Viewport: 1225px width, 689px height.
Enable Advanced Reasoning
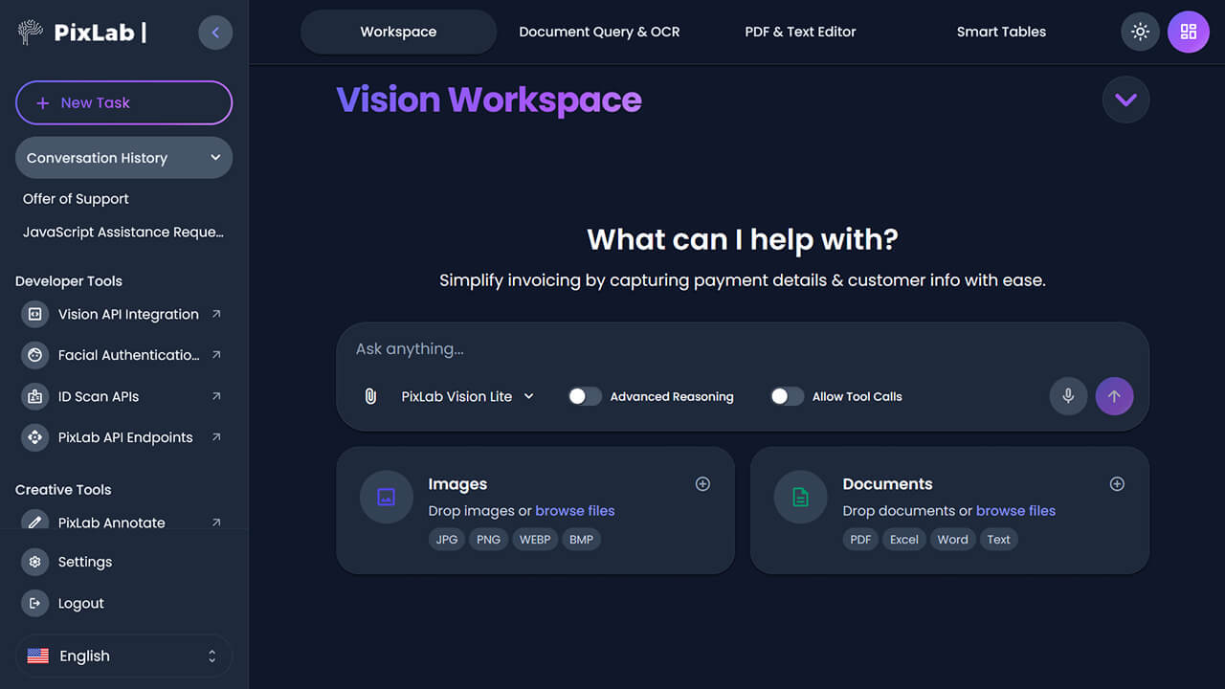[585, 396]
